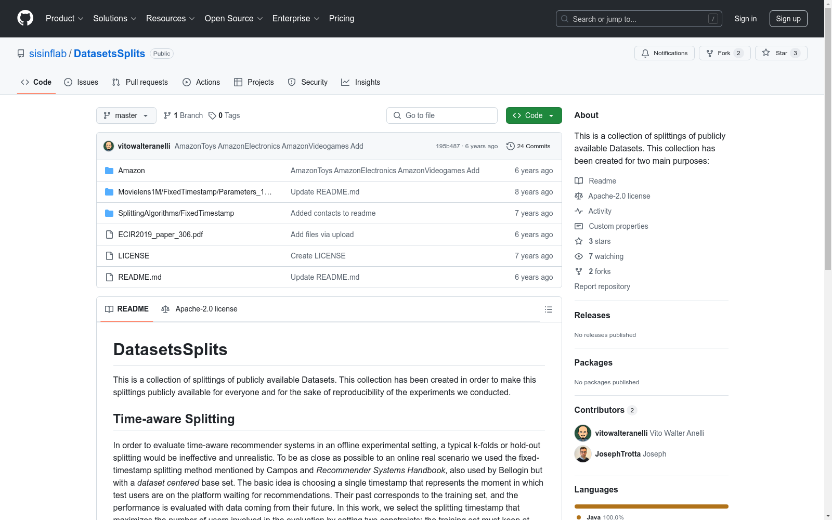Click vitowalteranelli username in commit bar

[144, 146]
